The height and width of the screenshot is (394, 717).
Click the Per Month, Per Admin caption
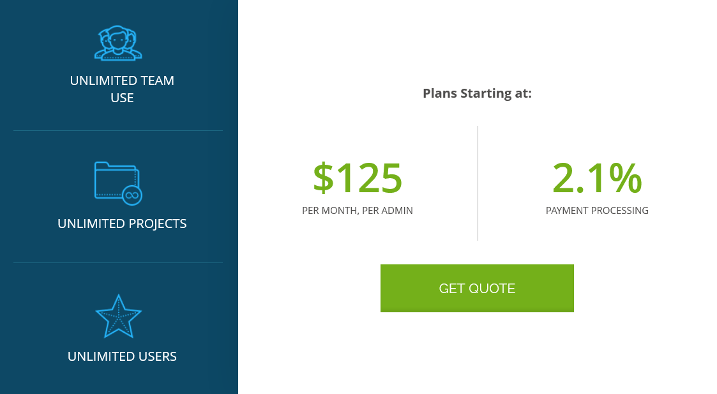(x=358, y=210)
